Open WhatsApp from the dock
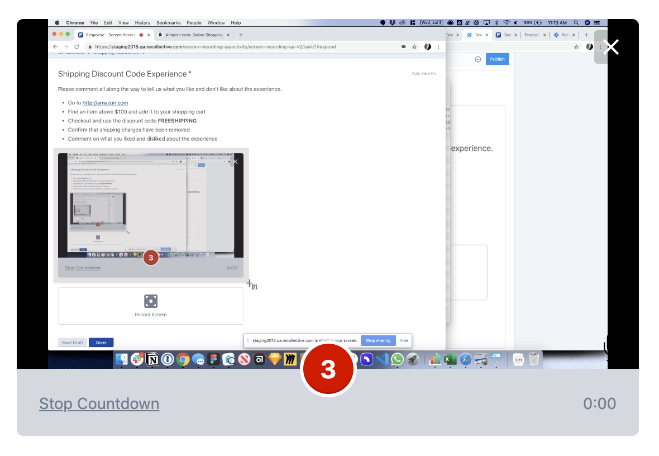Viewport: 659px width, 456px height. click(x=398, y=359)
